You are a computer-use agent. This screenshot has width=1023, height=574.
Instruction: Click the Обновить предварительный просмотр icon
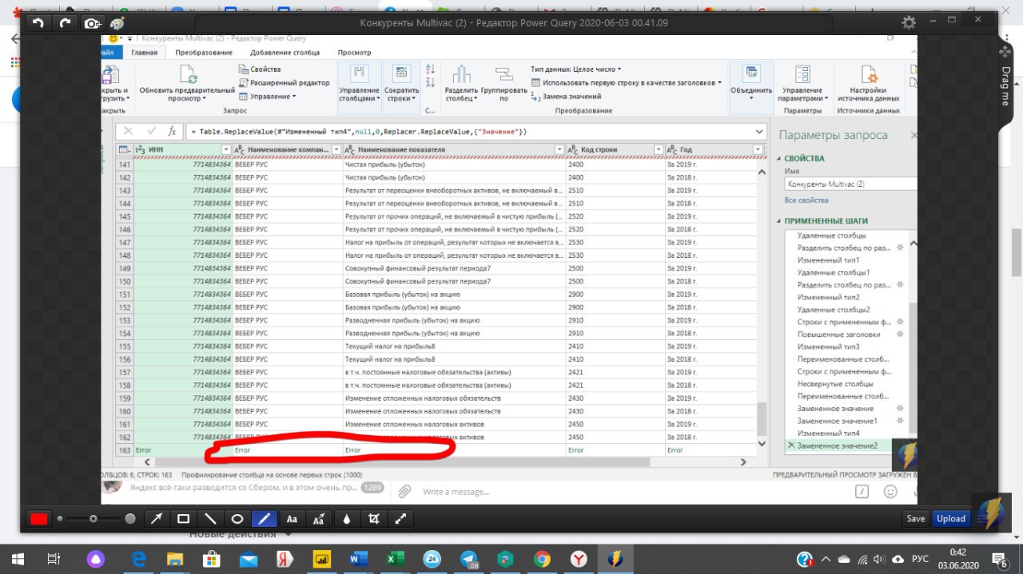point(188,75)
